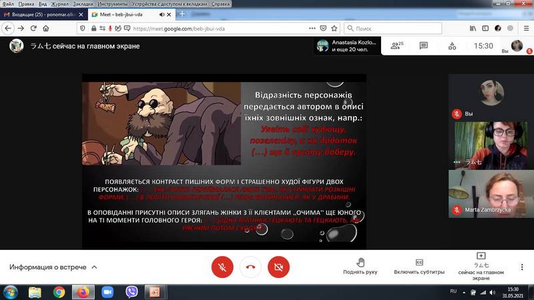Go back in Firefox
534x300 pixels.
8,28
